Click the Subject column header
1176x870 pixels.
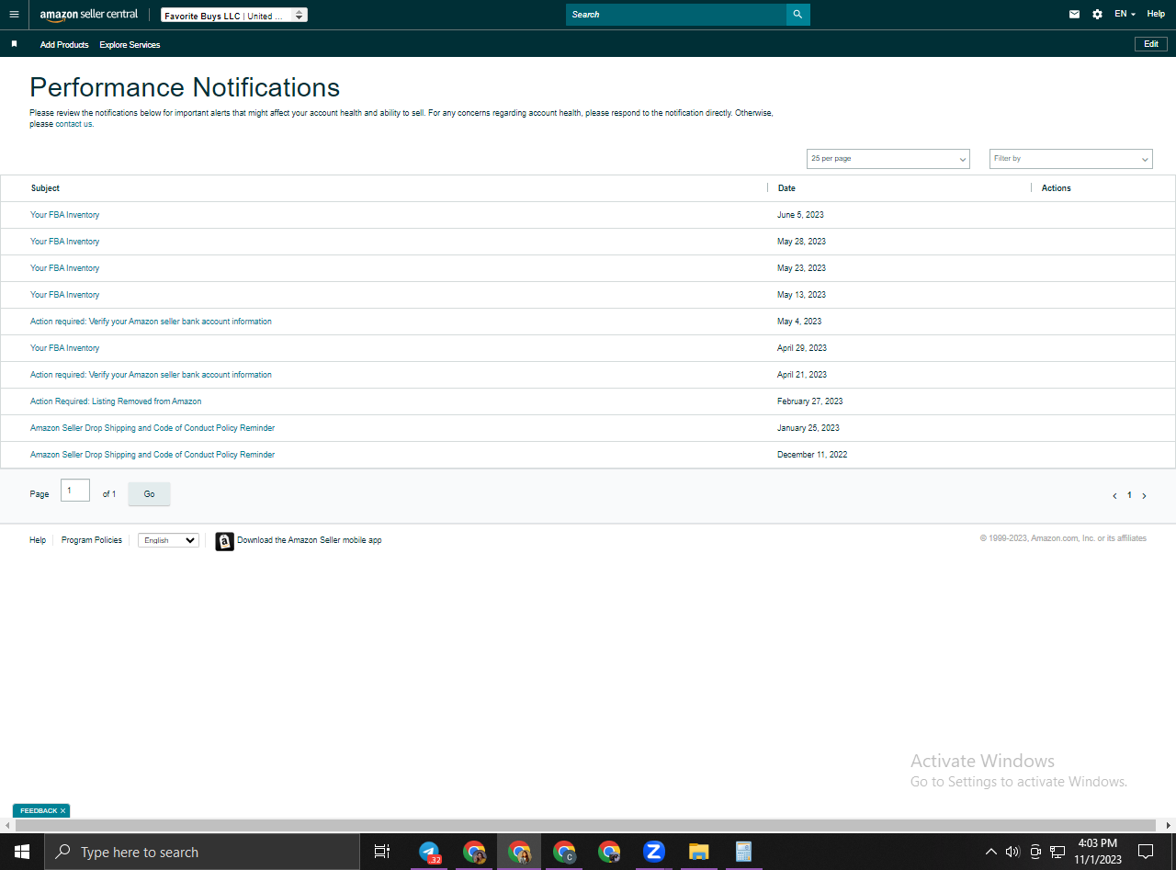pyautogui.click(x=45, y=188)
